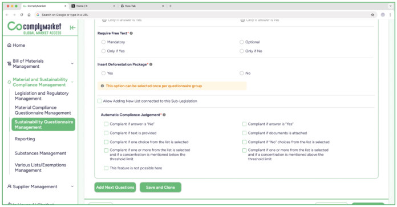397x207 pixels.
Task: Check concentration below the threshold limit option
Action: click(x=106, y=151)
